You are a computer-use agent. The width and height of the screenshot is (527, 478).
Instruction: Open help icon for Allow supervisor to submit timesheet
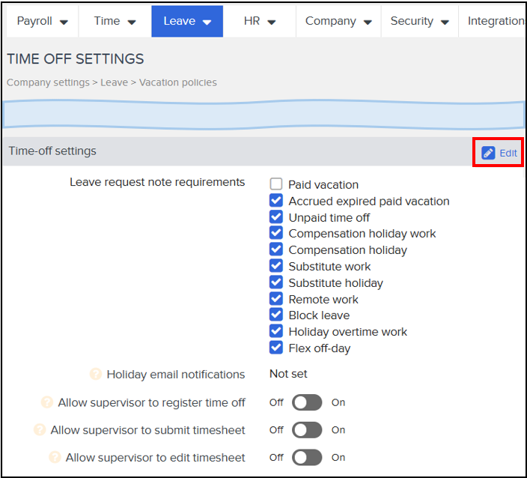(40, 429)
